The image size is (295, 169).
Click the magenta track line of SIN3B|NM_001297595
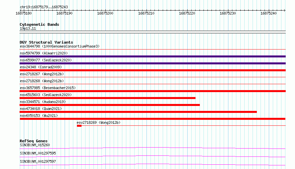tap(152, 156)
